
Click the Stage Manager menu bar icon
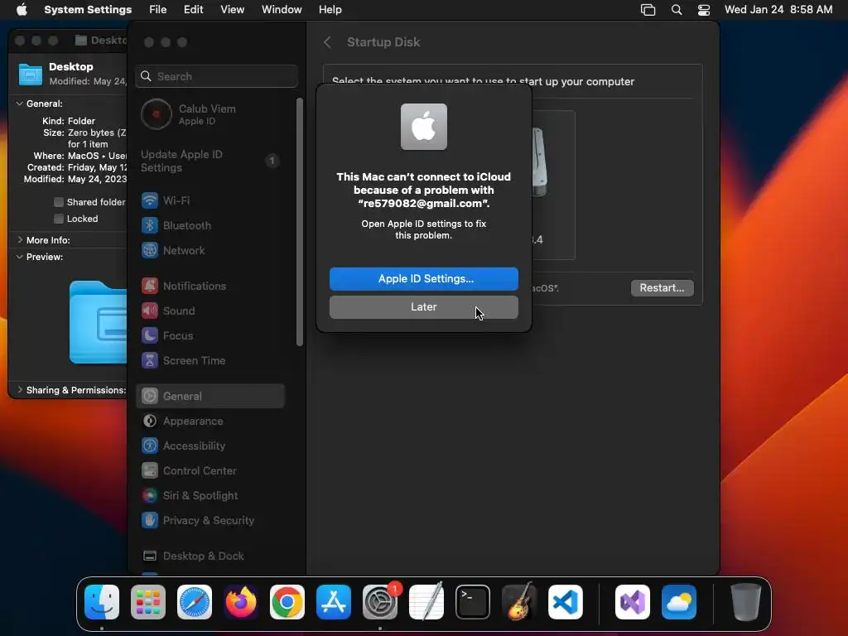tap(648, 10)
